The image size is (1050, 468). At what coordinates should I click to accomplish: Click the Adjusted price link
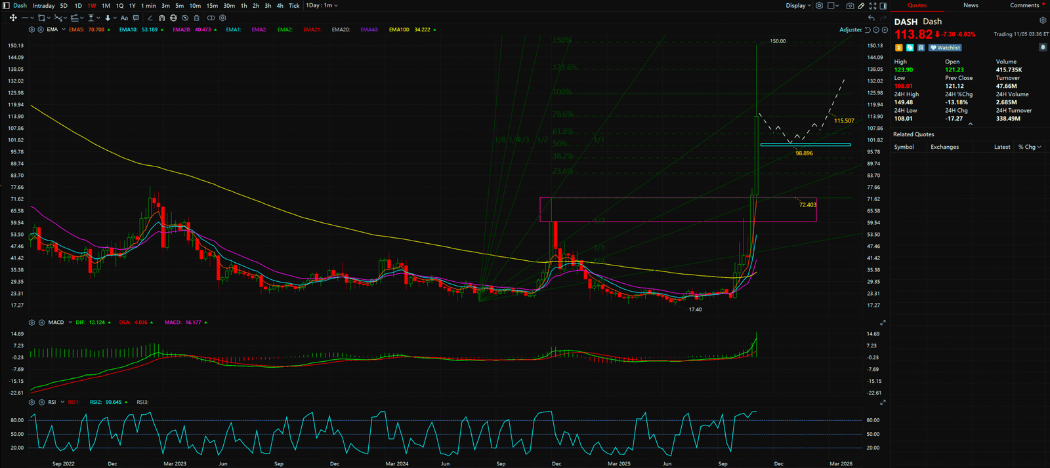point(850,29)
